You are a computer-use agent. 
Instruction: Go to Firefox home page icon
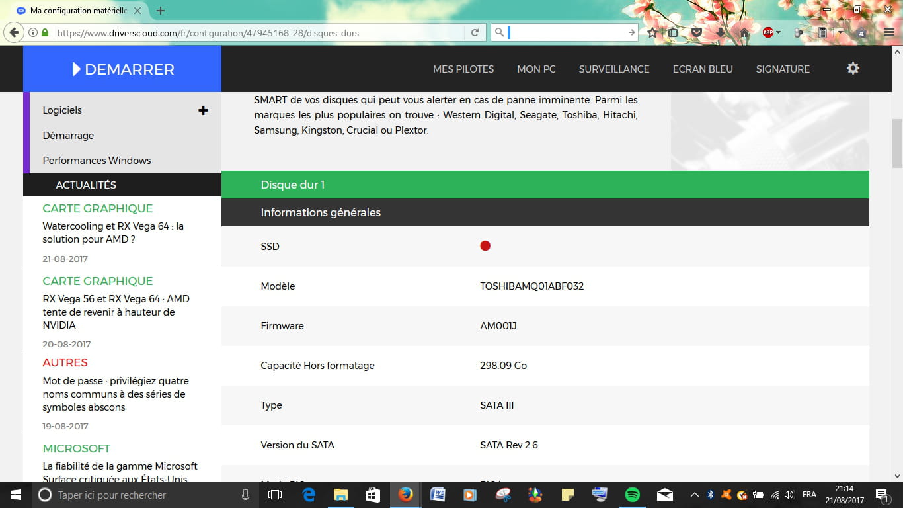(x=744, y=32)
